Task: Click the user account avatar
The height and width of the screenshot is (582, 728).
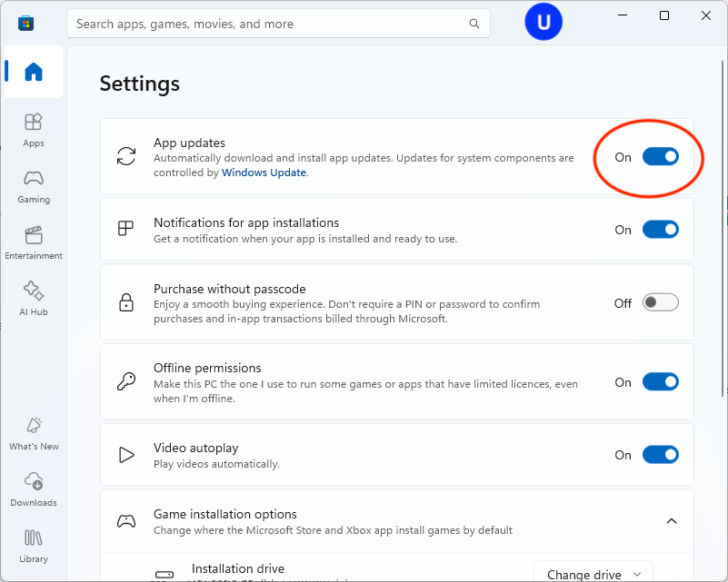Action: 543,21
